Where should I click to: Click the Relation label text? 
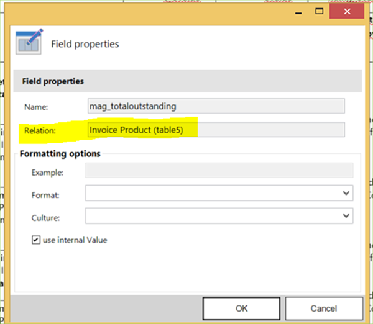click(x=40, y=130)
